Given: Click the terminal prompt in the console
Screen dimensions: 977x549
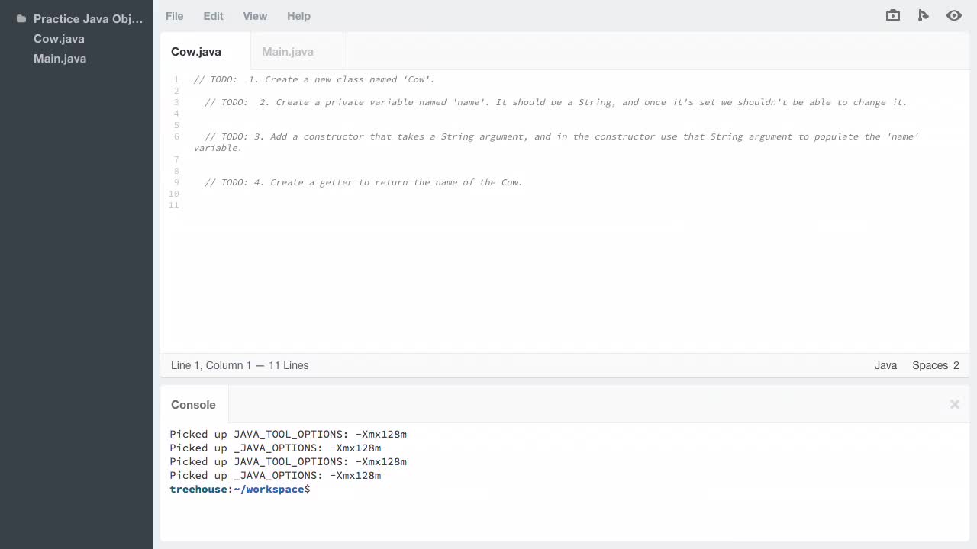Looking at the screenshot, I should pyautogui.click(x=240, y=489).
